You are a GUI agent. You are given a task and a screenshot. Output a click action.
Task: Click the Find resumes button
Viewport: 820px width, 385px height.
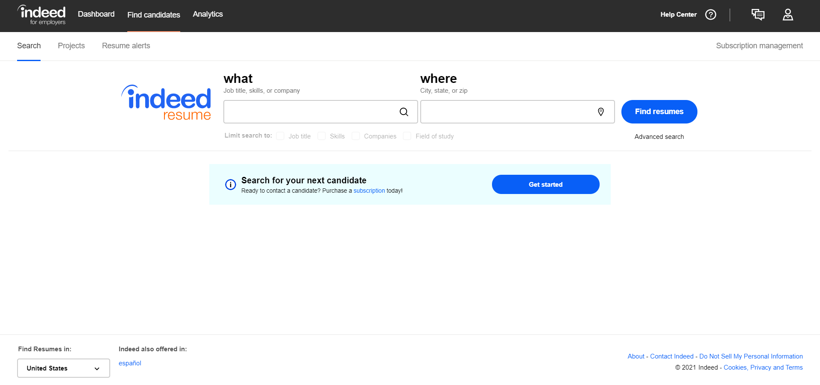pyautogui.click(x=659, y=112)
